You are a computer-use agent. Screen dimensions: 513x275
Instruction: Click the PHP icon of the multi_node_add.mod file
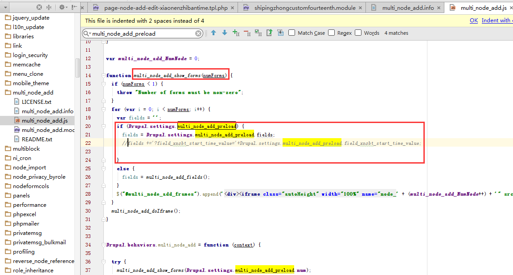click(x=17, y=130)
